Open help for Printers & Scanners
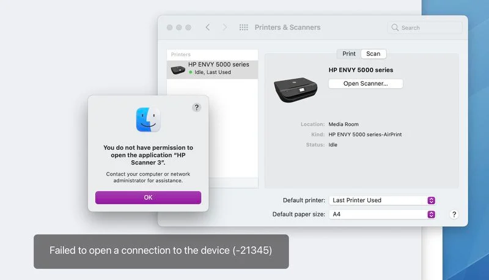This screenshot has width=489, height=280. tap(454, 215)
